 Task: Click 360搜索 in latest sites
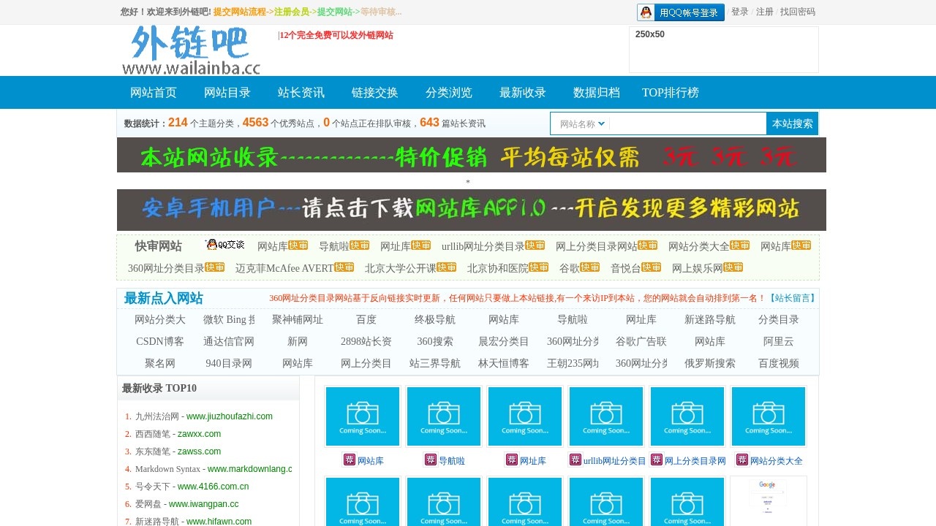click(x=435, y=341)
